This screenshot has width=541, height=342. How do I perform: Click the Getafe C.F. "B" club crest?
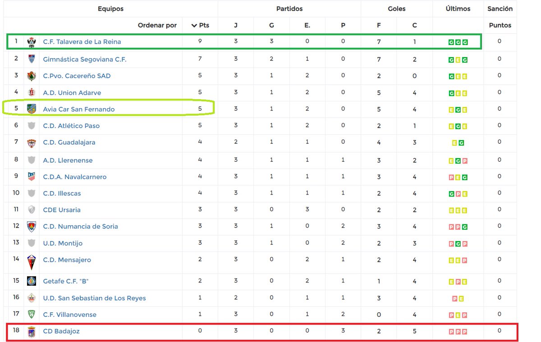pos(31,281)
